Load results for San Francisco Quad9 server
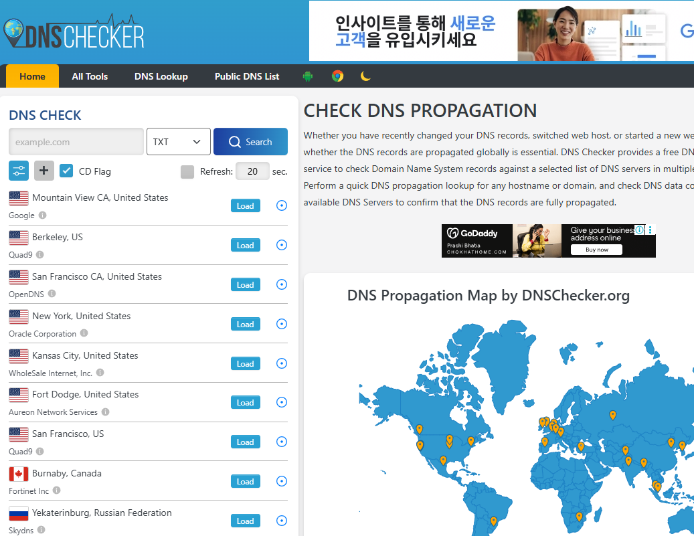694x536 pixels. click(x=245, y=442)
